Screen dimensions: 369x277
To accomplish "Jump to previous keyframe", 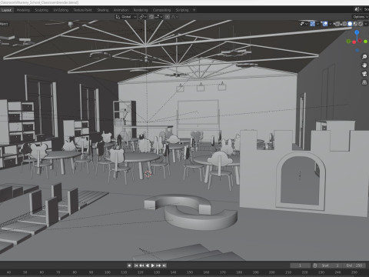I will 141,265.
